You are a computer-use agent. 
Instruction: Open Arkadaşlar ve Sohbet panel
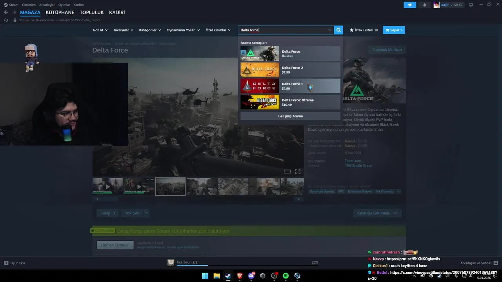coord(479,263)
